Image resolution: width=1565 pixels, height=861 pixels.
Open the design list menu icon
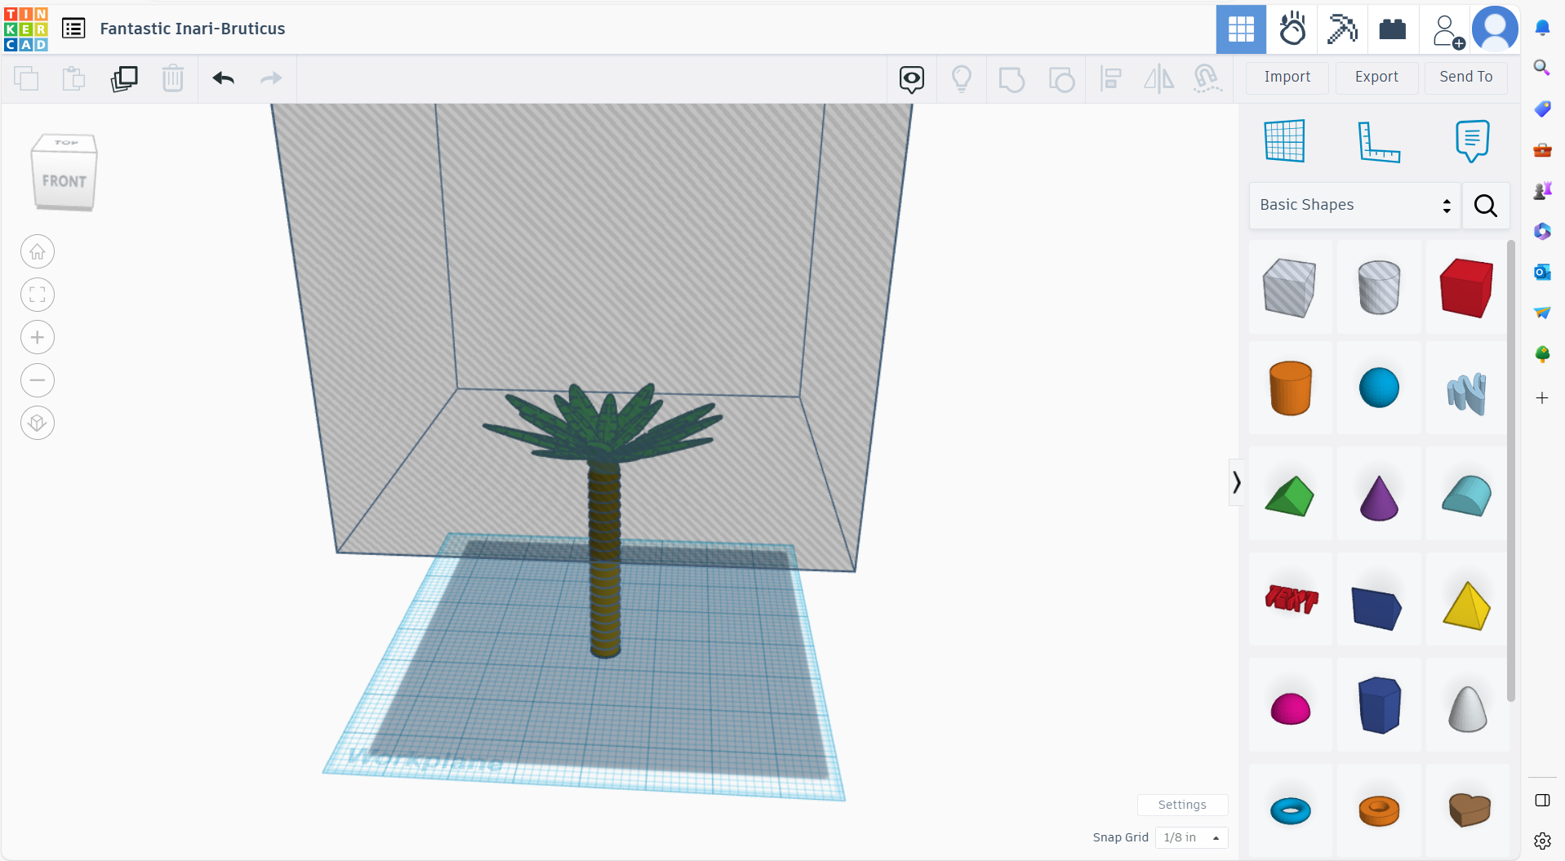[x=73, y=29]
